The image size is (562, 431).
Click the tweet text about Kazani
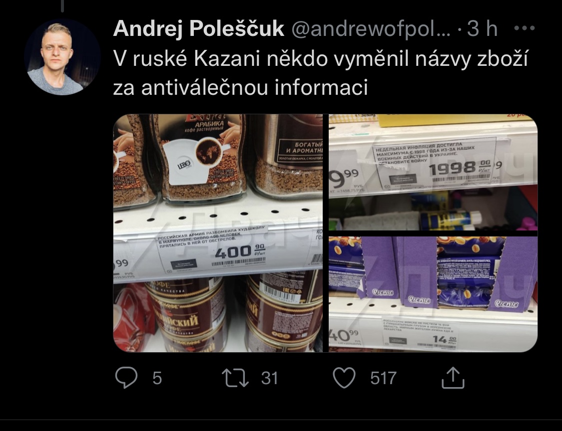(320, 73)
